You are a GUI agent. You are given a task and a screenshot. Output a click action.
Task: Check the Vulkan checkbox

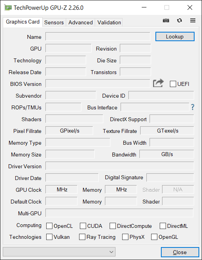click(49, 237)
